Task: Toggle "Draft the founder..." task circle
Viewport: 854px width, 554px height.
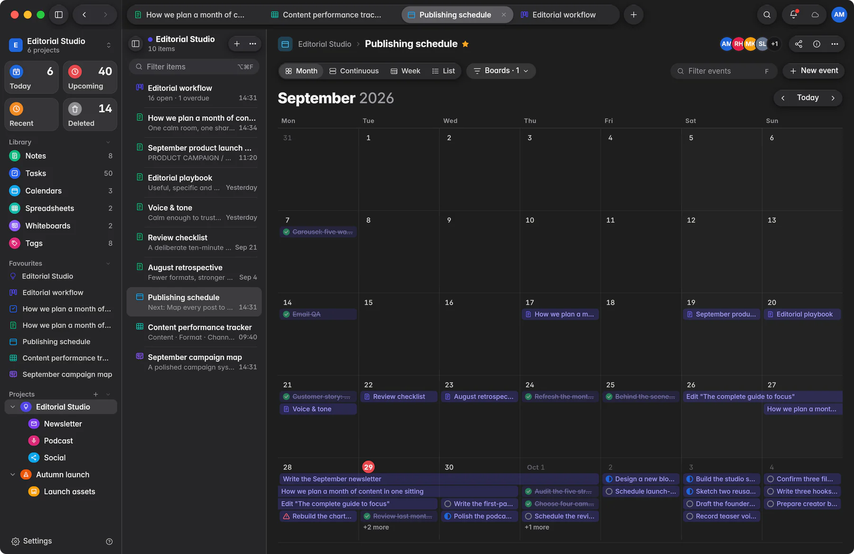Action: tap(690, 504)
